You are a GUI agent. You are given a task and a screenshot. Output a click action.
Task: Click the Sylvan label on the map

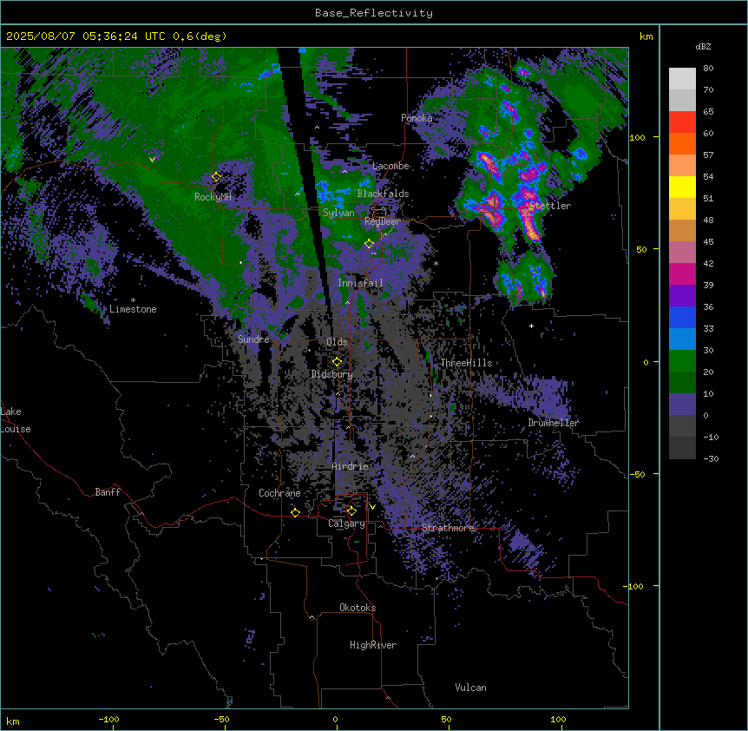338,213
